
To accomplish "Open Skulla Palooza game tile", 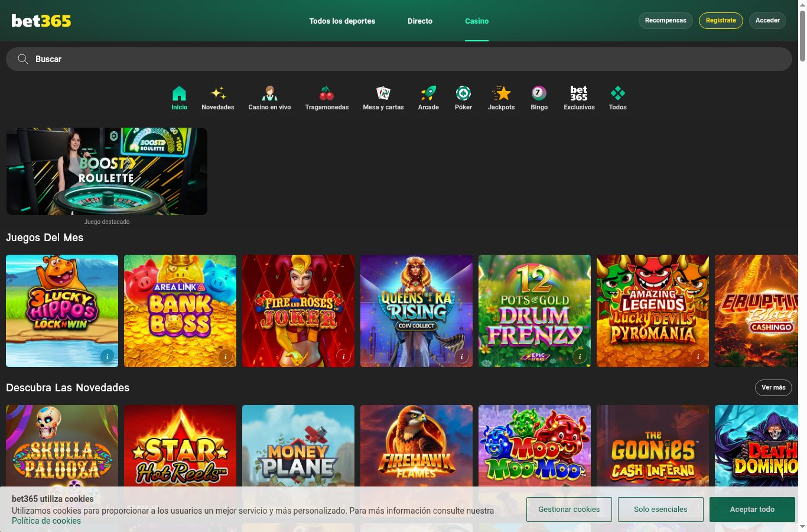I will coord(62,446).
